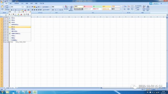
Task: Open the Windows Start button
Action: [x=2, y=92]
